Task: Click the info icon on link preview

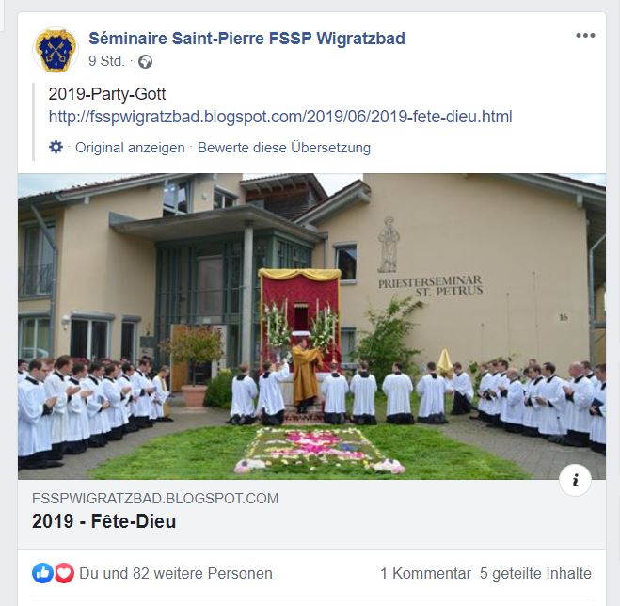Action: [576, 480]
